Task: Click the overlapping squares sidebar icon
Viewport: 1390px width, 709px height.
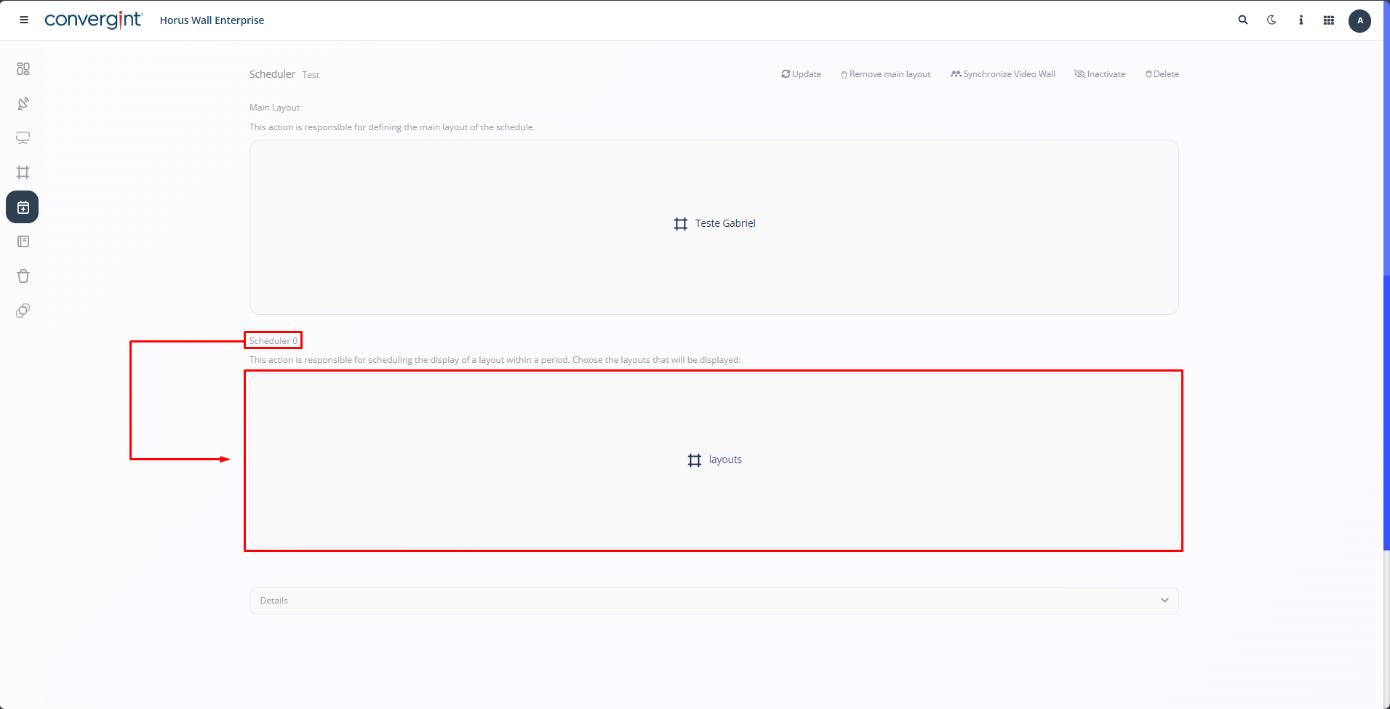Action: 23,311
